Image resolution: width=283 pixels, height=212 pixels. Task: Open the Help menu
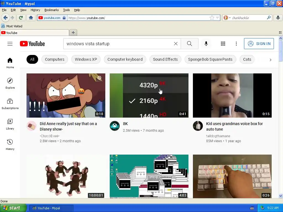[77, 10]
